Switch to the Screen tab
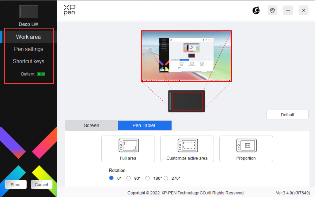 tap(92, 126)
